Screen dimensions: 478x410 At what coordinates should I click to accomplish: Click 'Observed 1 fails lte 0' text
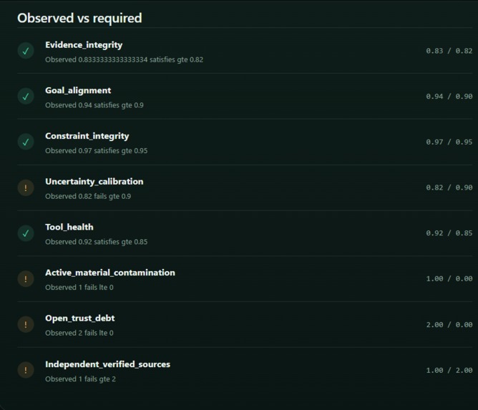click(79, 288)
